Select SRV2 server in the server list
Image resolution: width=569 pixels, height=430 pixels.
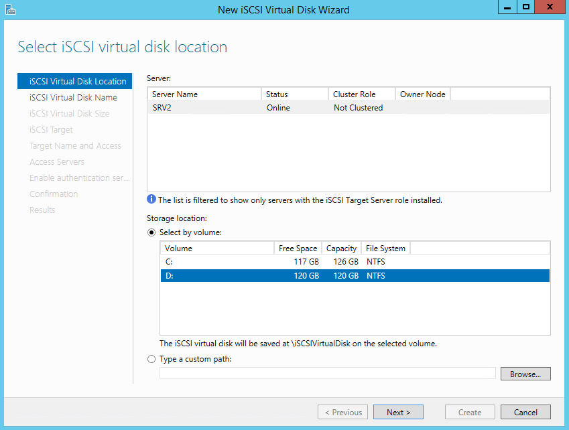coord(349,108)
